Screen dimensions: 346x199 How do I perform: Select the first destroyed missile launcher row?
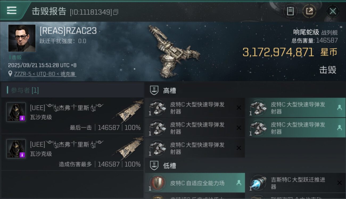coord(195,108)
